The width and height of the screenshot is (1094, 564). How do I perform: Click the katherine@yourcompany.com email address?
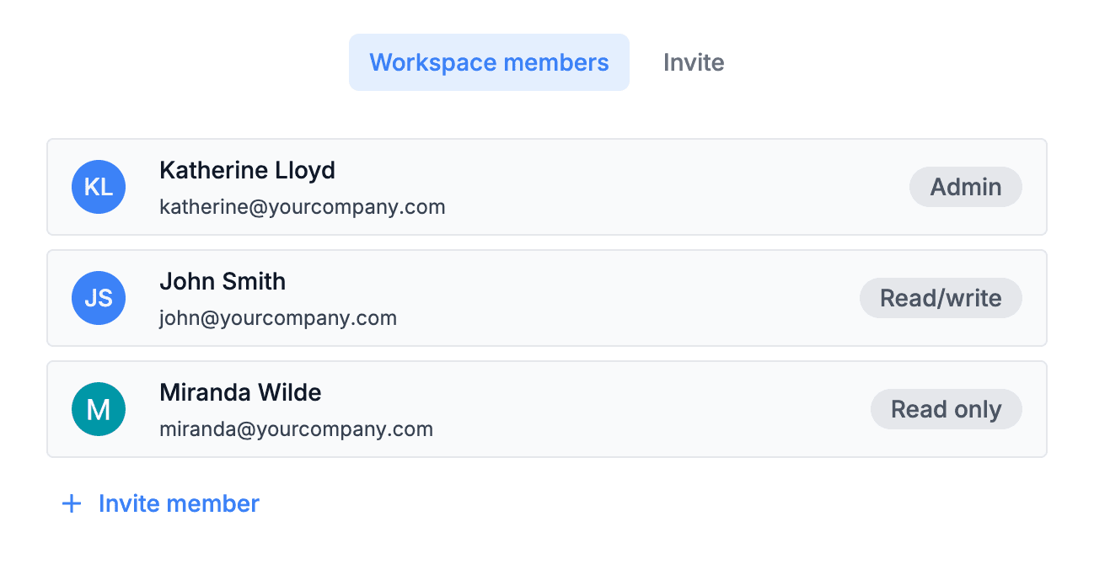click(302, 206)
